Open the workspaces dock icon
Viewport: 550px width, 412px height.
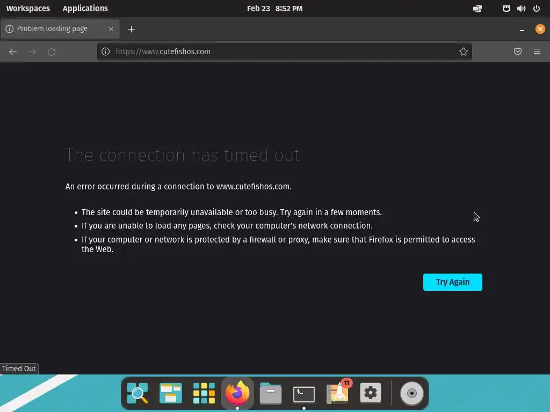pos(170,393)
